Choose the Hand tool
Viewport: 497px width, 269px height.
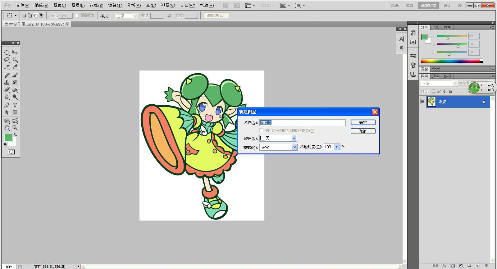[x=7, y=128]
